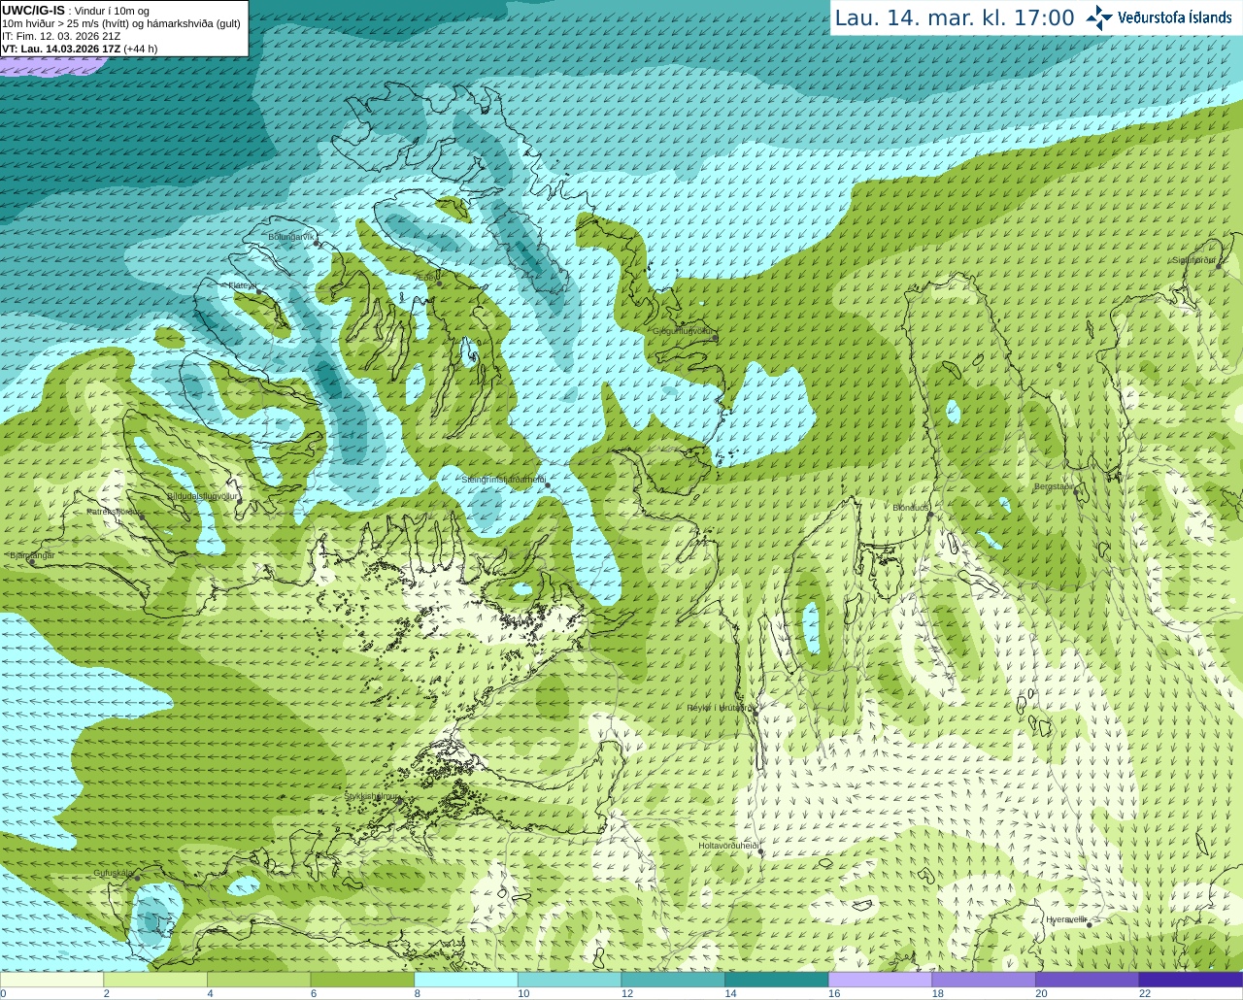Click the 14–16 m/s dark teal legend swatch
Screen dimensions: 1243x1000
pos(777,980)
